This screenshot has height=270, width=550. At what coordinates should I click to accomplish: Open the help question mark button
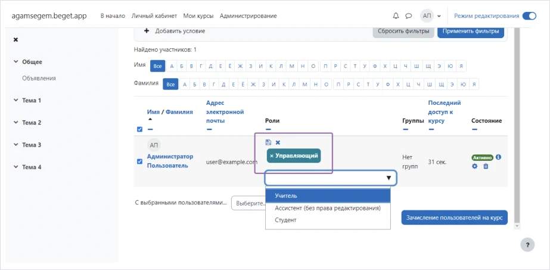click(x=527, y=244)
